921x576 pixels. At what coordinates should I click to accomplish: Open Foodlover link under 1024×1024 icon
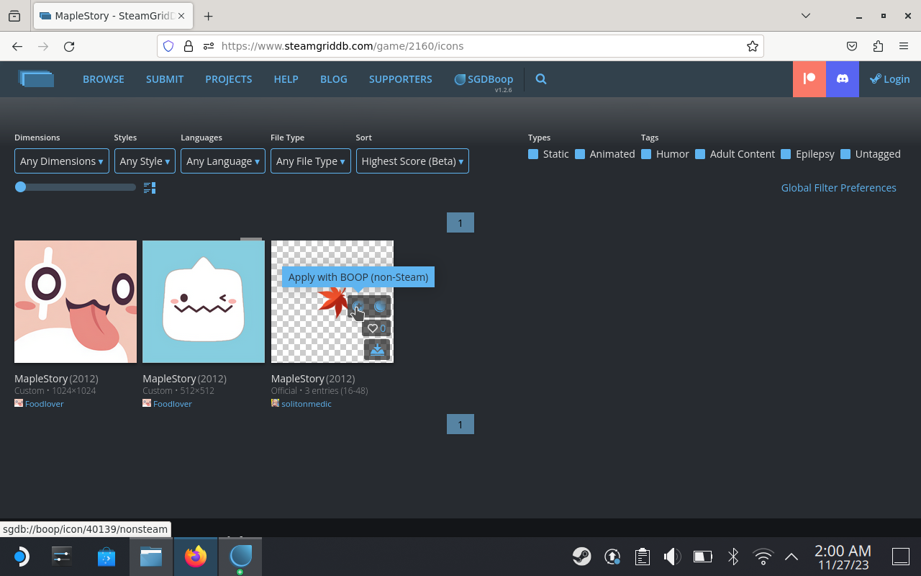click(45, 404)
